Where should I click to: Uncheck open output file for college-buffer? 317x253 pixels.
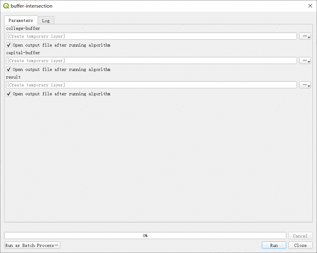[9, 45]
